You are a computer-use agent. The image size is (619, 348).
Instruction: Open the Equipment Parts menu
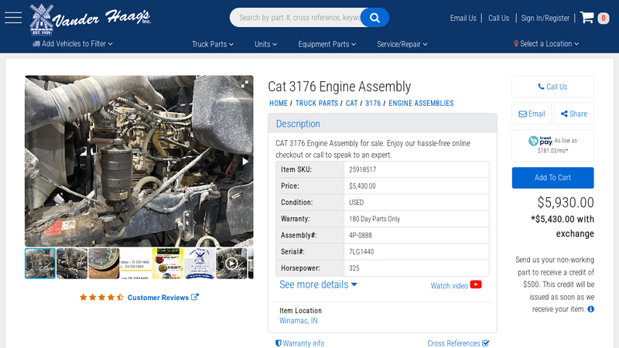click(x=327, y=44)
